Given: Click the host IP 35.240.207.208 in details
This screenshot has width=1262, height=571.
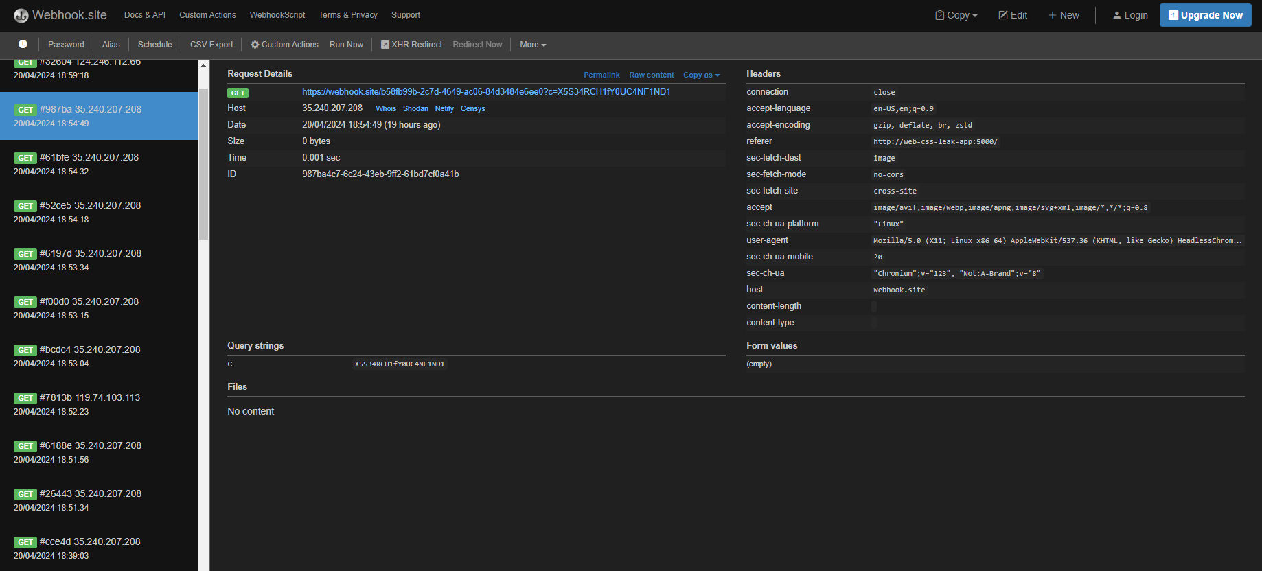Looking at the screenshot, I should pos(332,108).
